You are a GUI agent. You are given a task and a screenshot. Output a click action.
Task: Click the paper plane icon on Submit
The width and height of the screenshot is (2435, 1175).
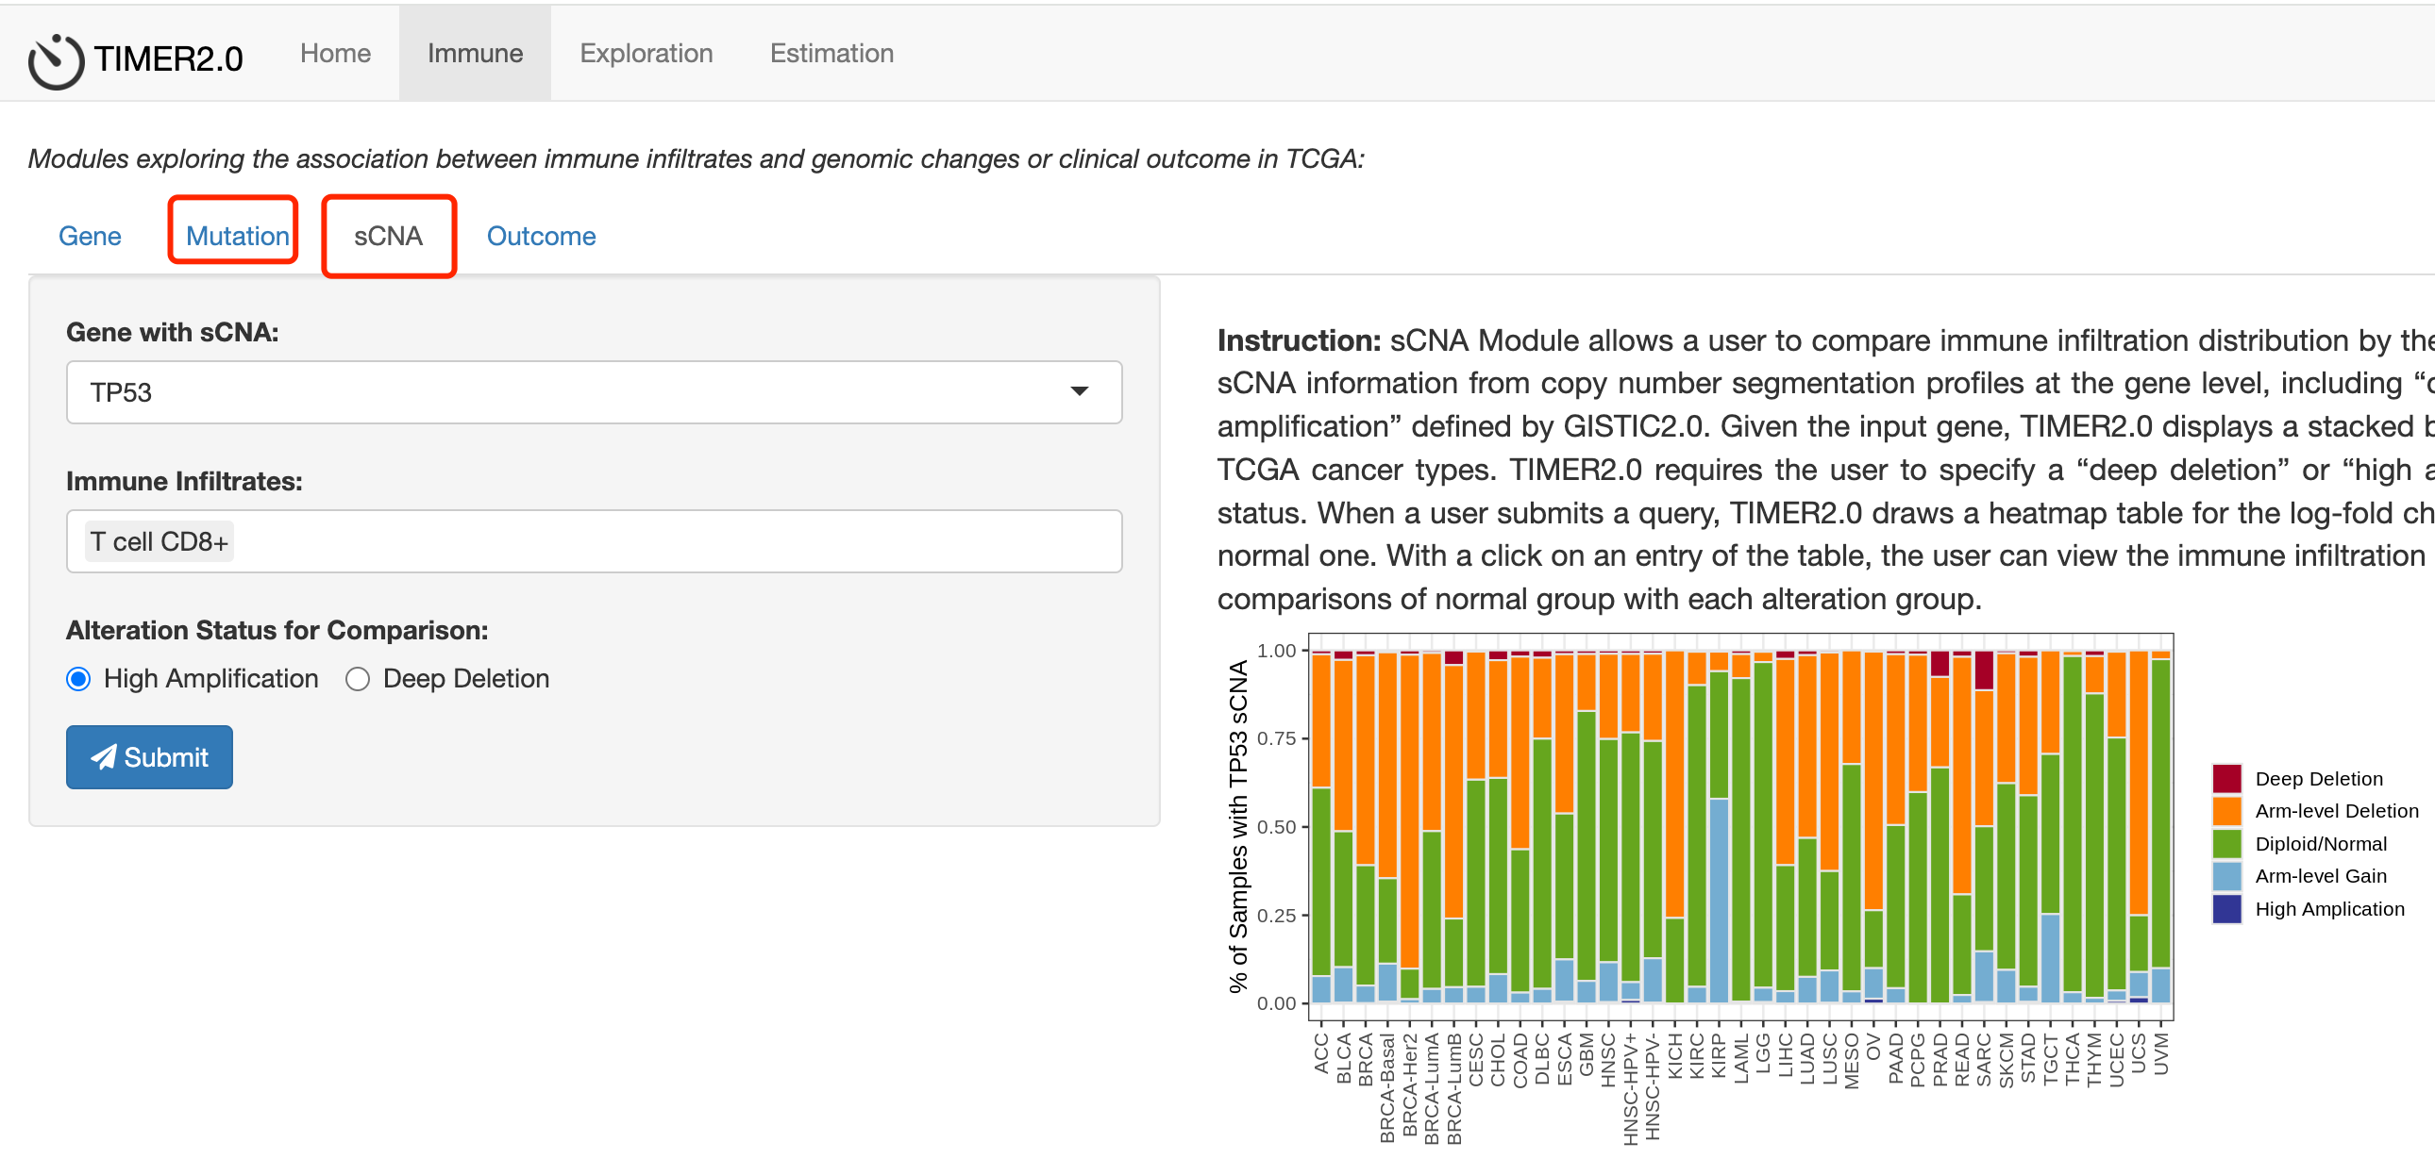point(103,756)
